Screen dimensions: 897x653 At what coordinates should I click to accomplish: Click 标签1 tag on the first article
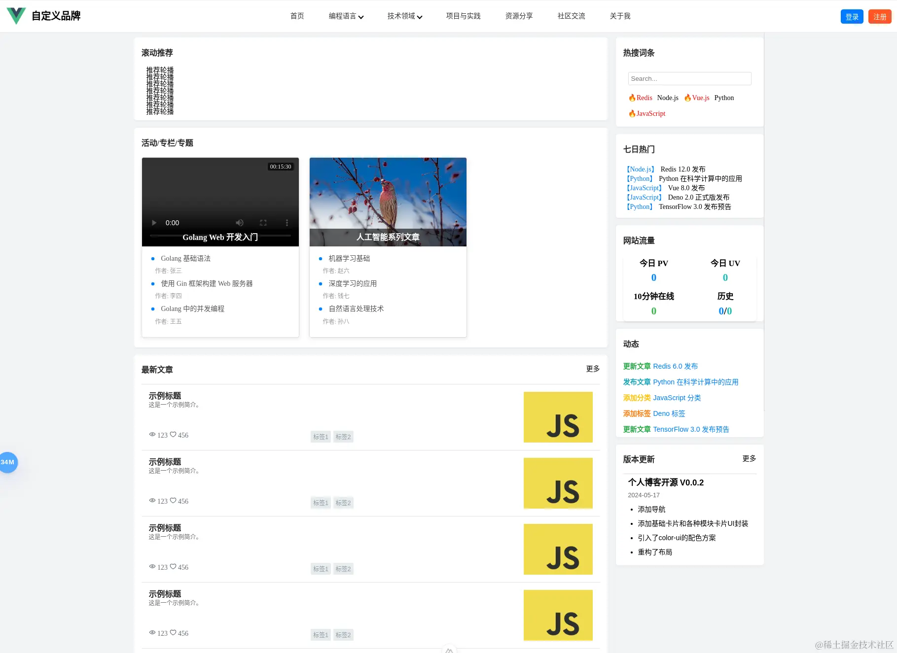[321, 437]
